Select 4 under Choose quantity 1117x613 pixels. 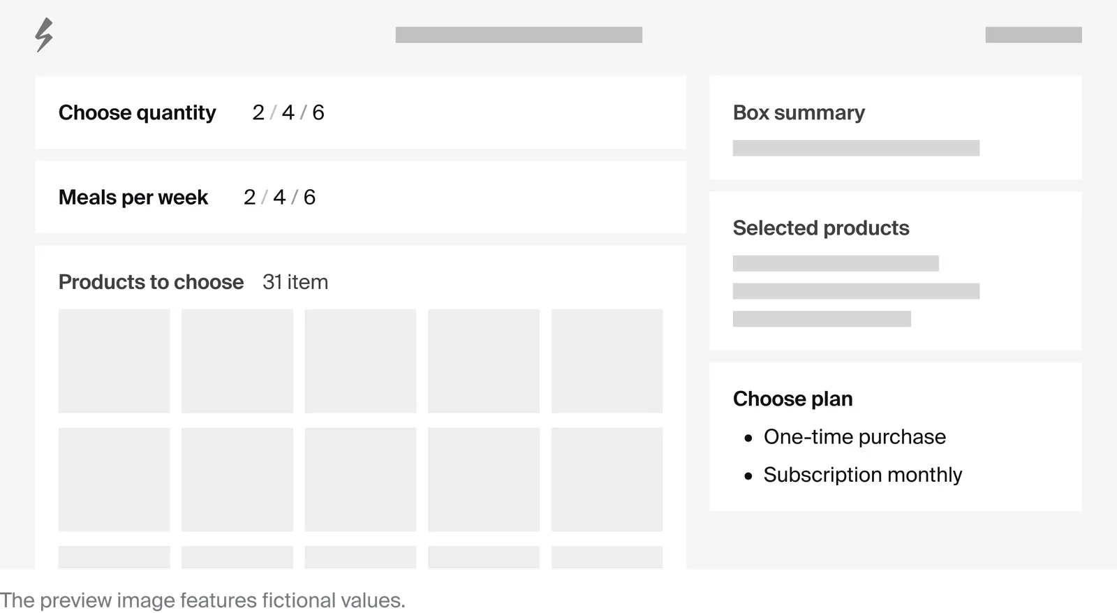click(288, 112)
